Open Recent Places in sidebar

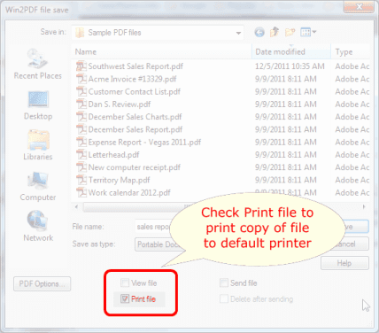[38, 64]
